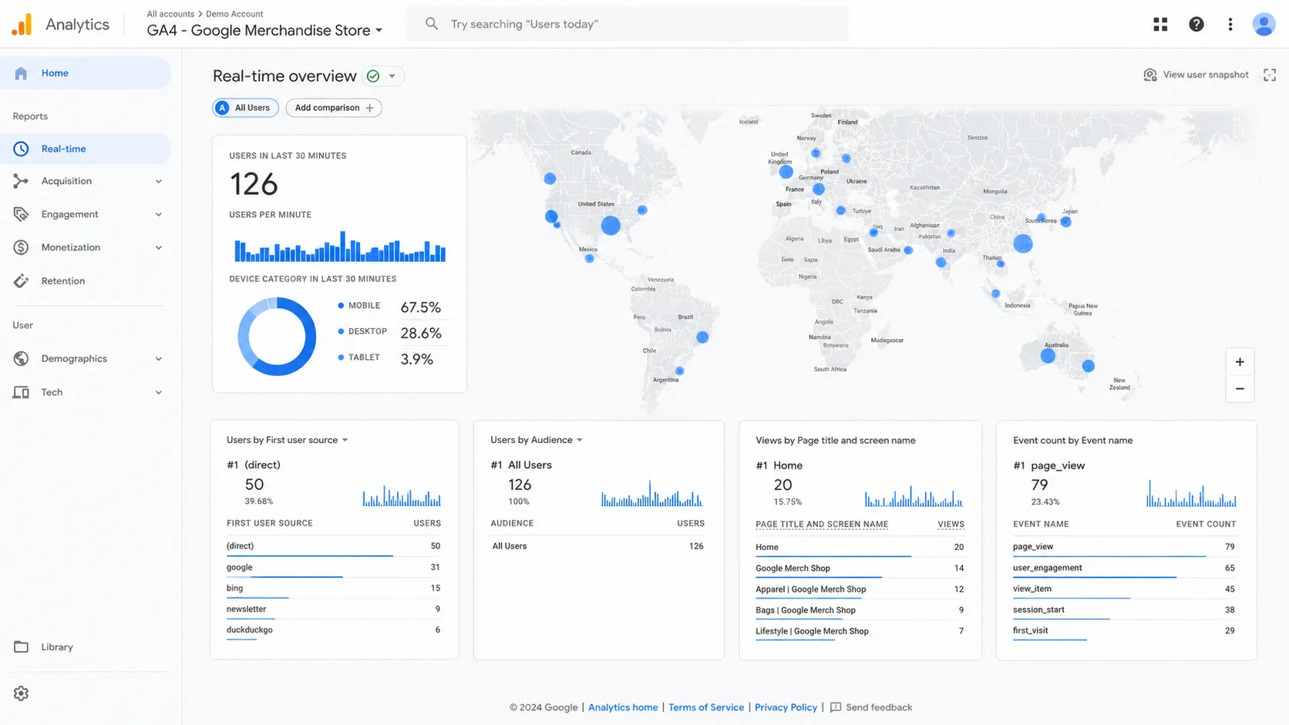Click the Acquisition sidebar icon

(21, 181)
